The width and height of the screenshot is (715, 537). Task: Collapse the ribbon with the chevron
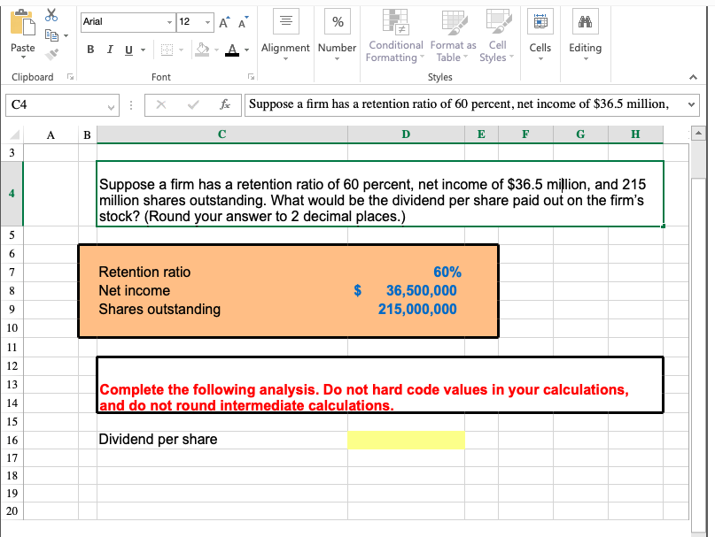coord(693,74)
